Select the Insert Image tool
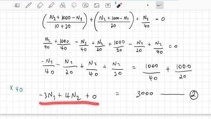Image resolution: width=211 pixels, height=119 pixels. click(x=97, y=5)
